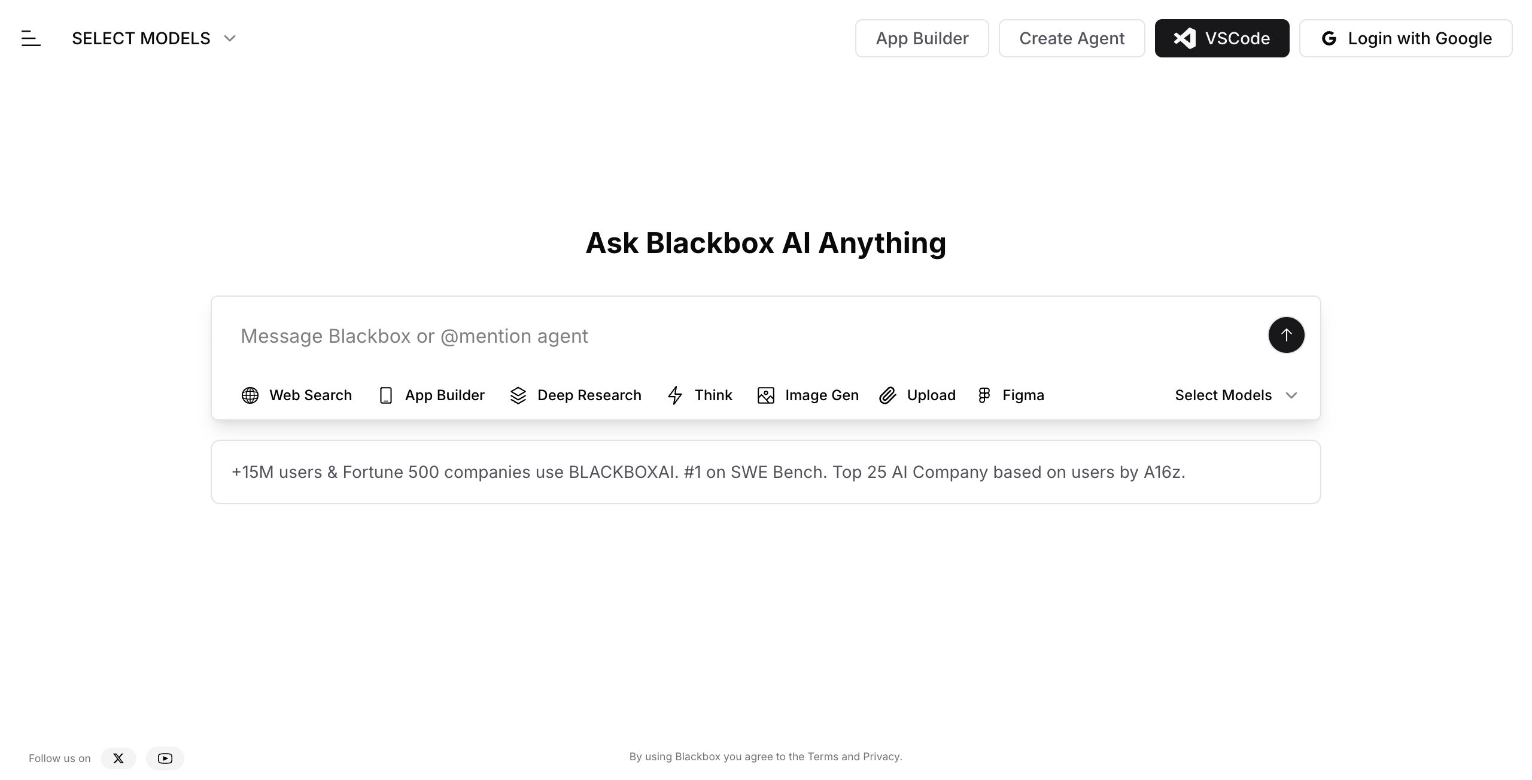Click the +15M users announcement banner
This screenshot has width=1532, height=780.
click(766, 472)
